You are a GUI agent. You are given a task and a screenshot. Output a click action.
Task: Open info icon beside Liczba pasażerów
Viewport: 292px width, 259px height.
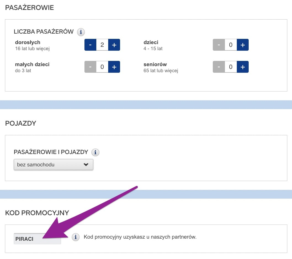(x=81, y=32)
